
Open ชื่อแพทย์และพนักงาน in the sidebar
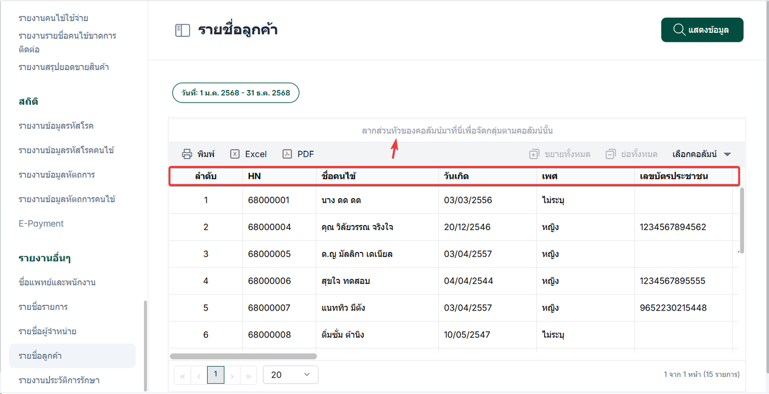click(x=57, y=282)
